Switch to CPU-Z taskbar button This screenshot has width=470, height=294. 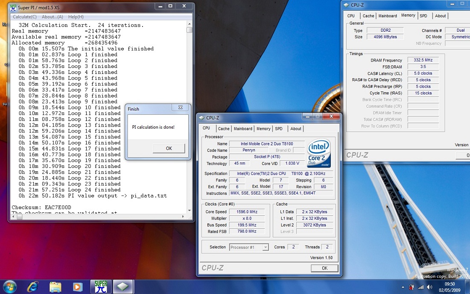click(x=123, y=287)
